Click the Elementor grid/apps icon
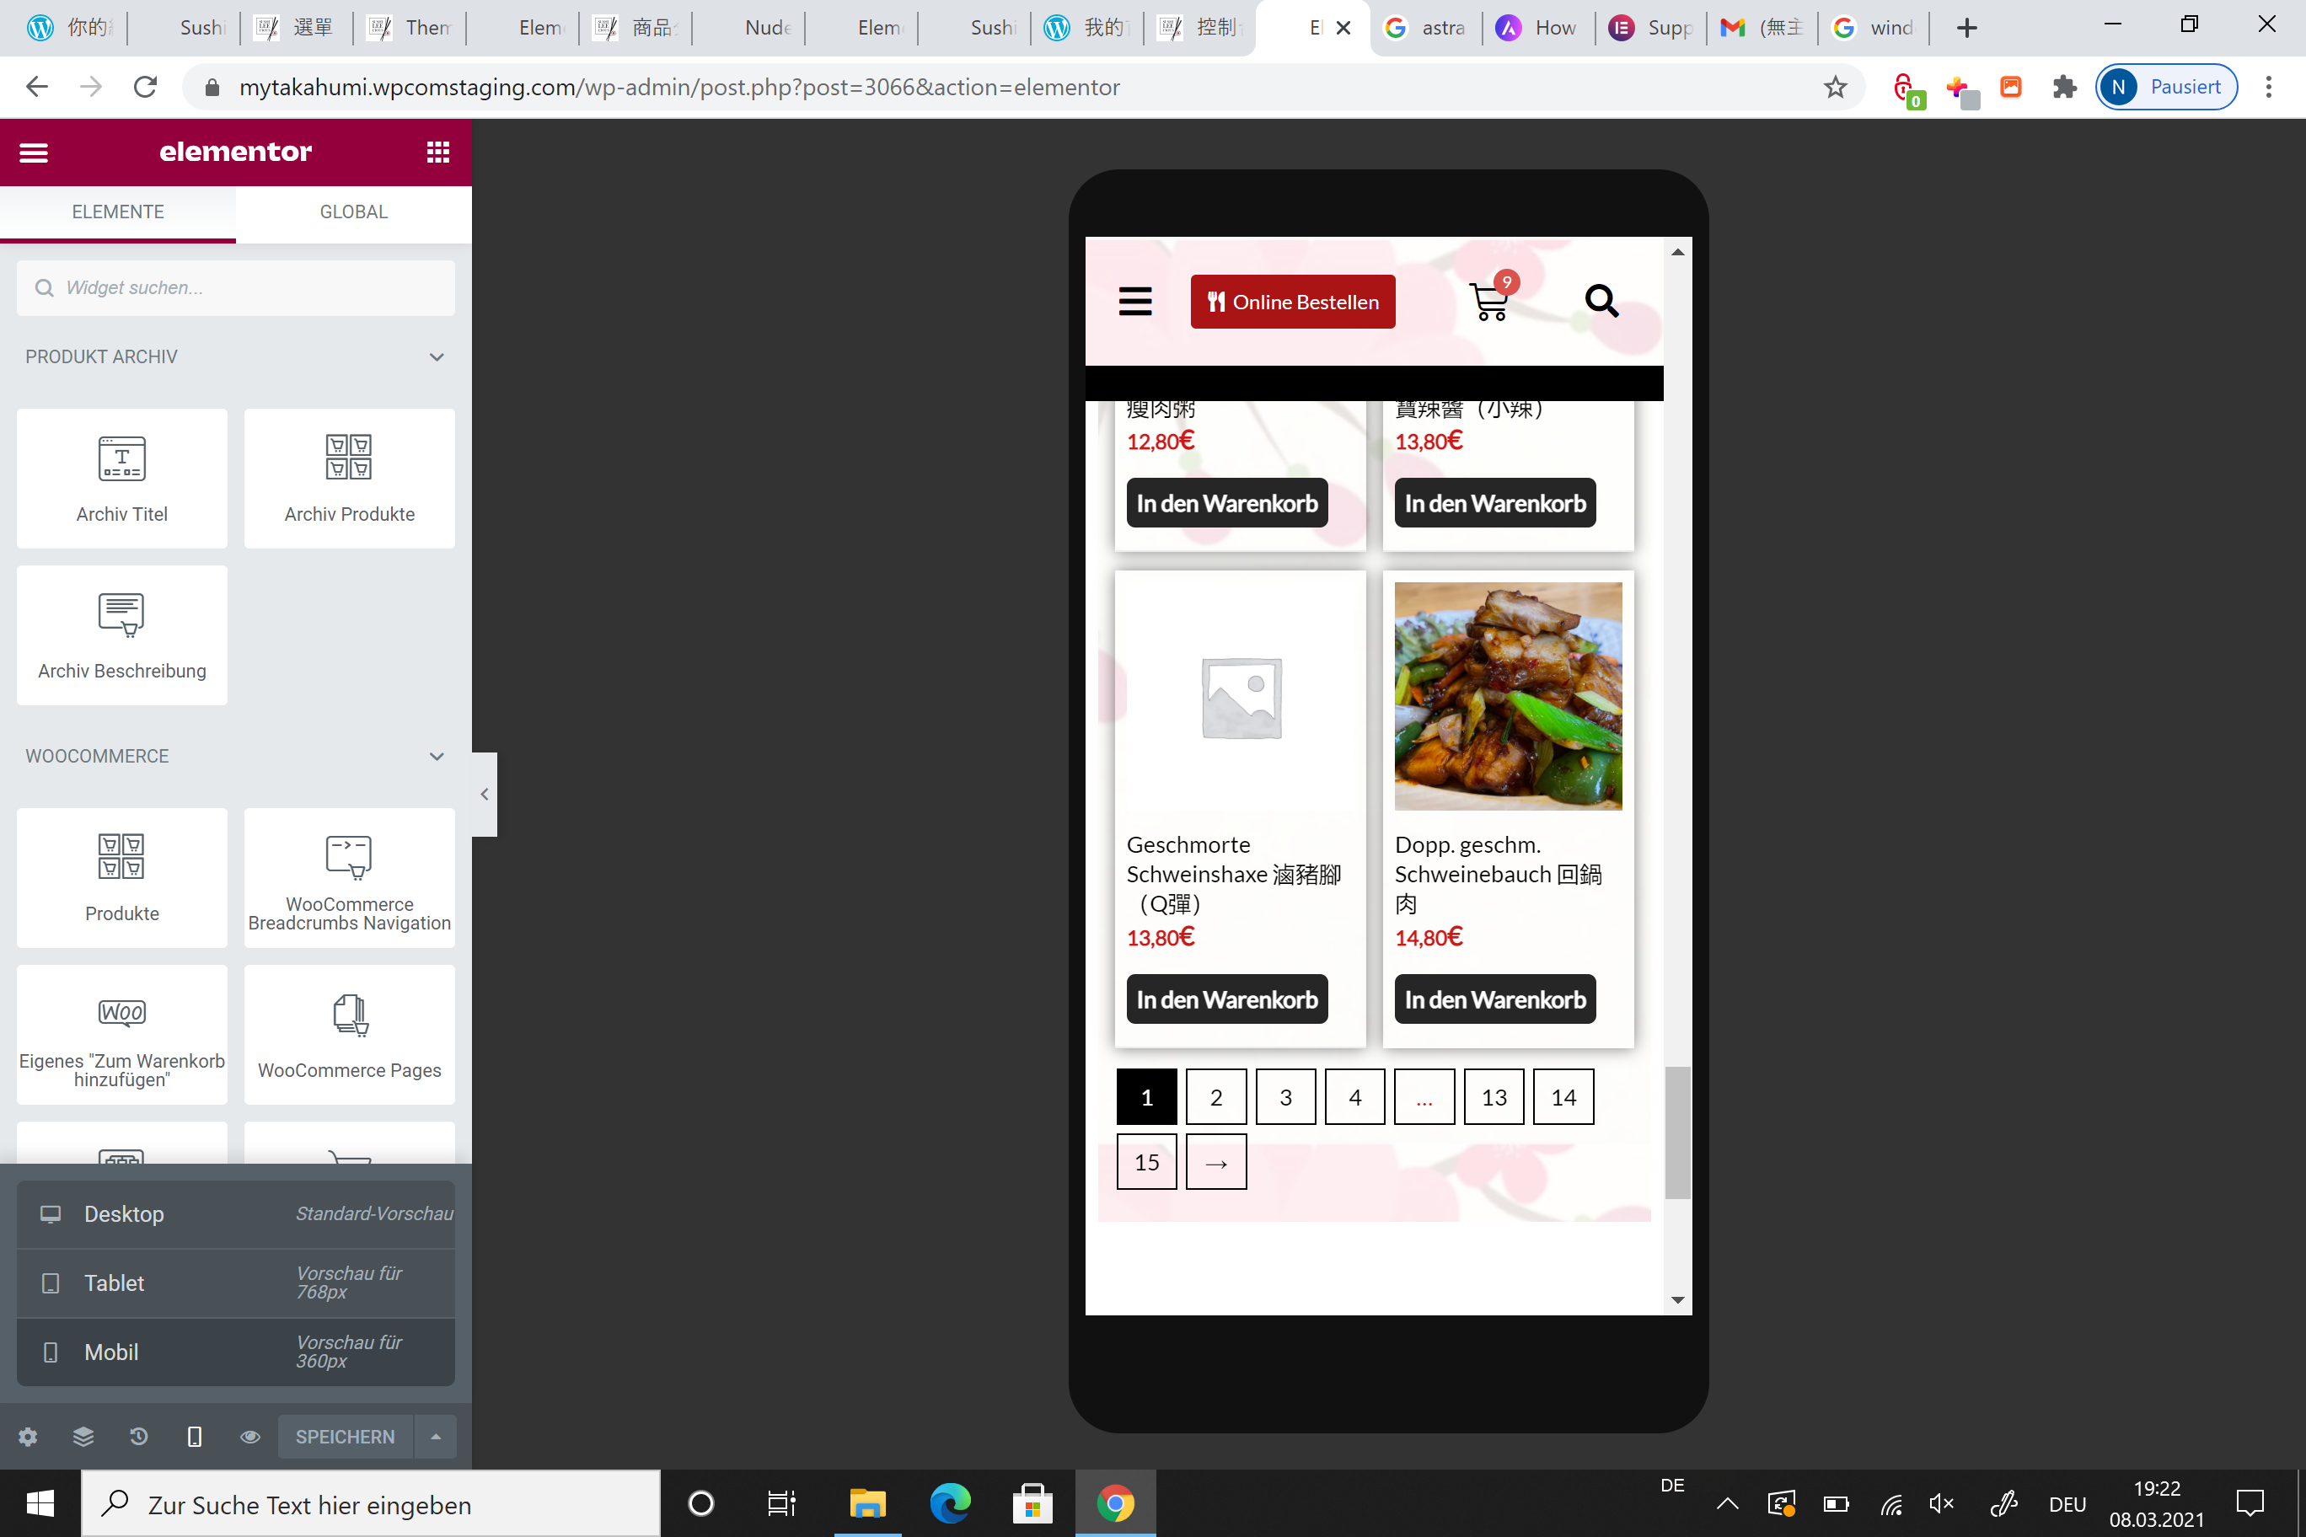2306x1537 pixels. [439, 151]
